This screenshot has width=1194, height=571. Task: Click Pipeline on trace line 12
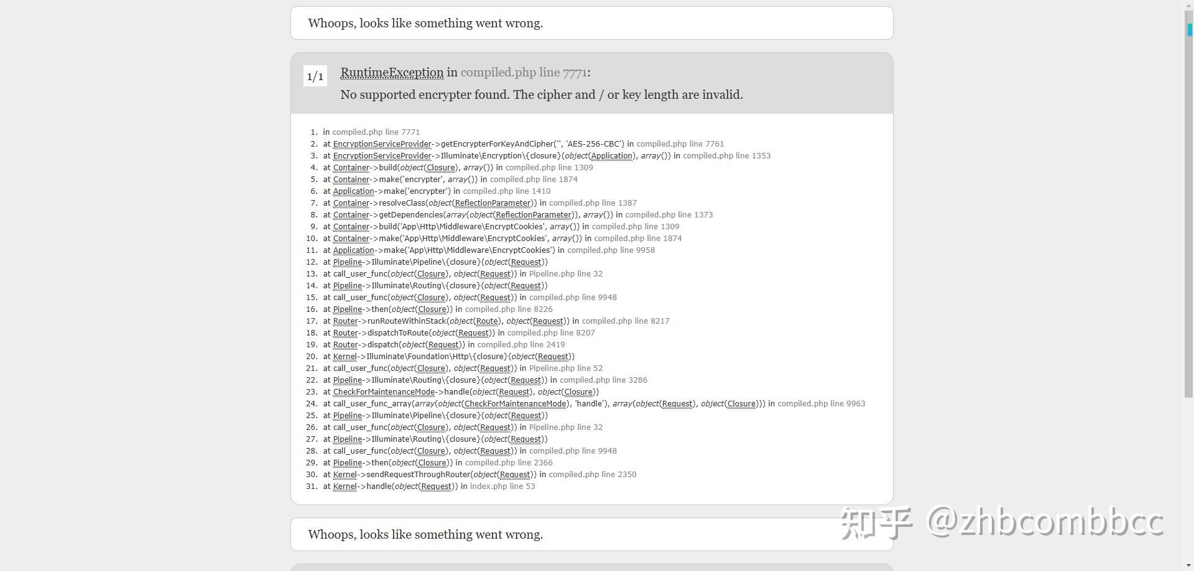point(347,262)
